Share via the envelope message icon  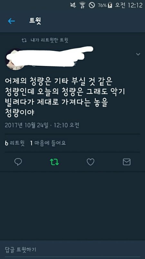[127, 162]
